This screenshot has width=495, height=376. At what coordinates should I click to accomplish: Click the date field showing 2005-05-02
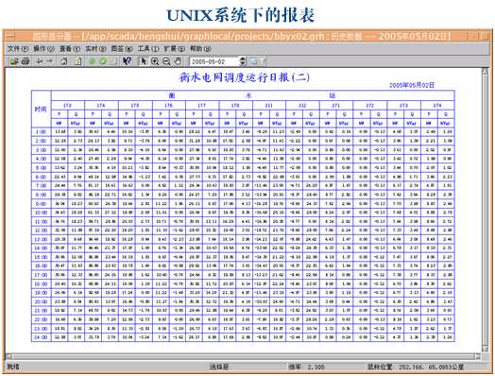pyautogui.click(x=214, y=61)
